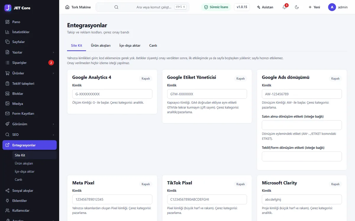Click the admin avatar circle
This screenshot has height=221, width=355.
[332, 7]
